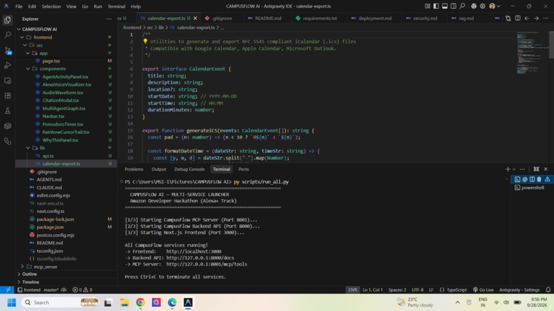Open the Search view in activity bar
Viewport: 554px width, 311px height.
coord(8,35)
